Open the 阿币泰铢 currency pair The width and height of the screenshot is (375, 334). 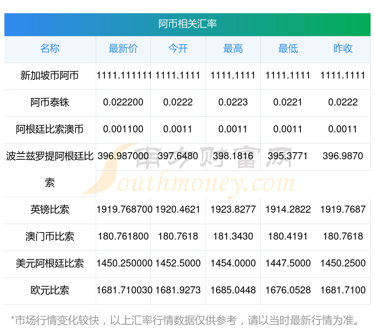[50, 103]
